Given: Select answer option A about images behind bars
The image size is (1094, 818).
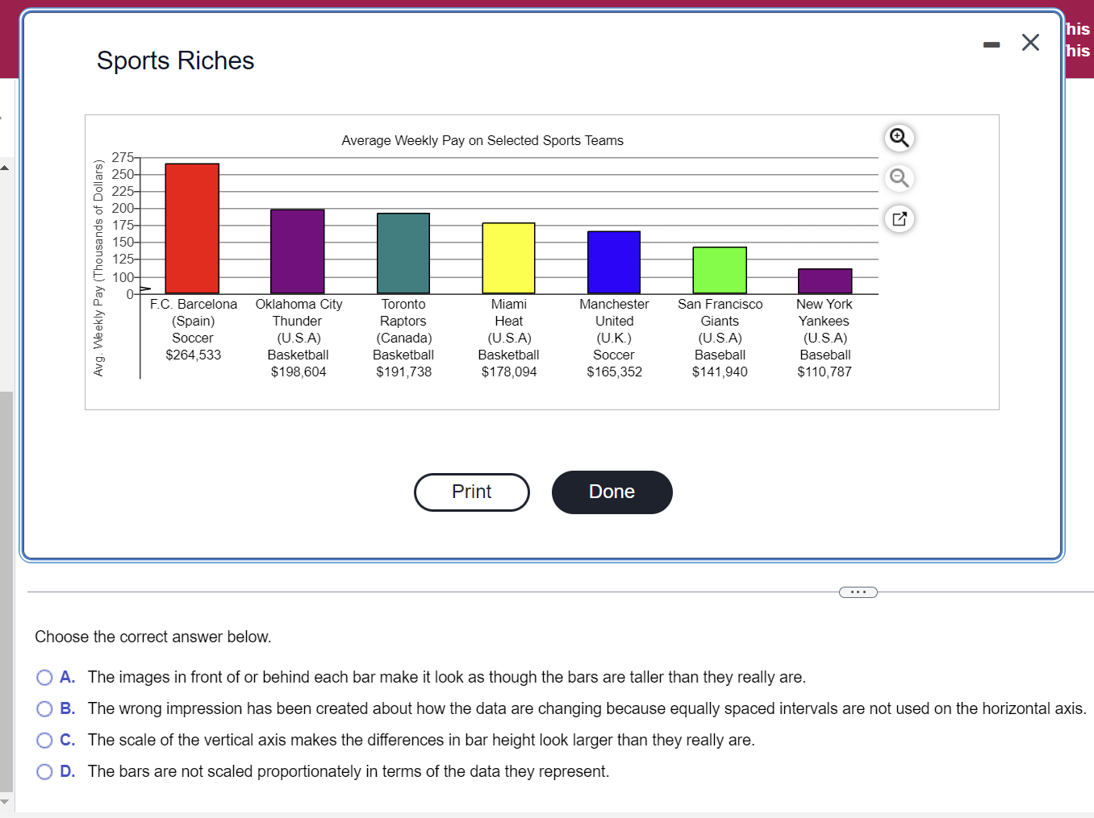Looking at the screenshot, I should coord(44,678).
